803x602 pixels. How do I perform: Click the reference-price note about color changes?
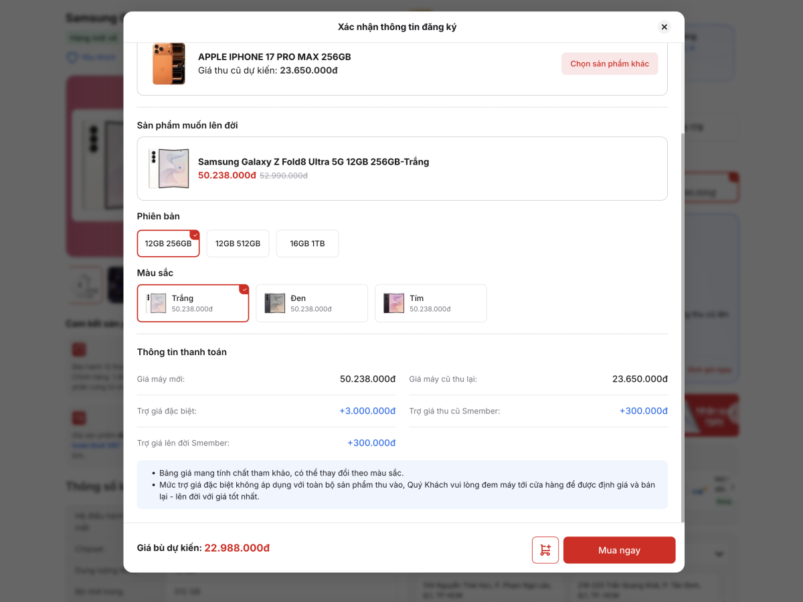(281, 473)
